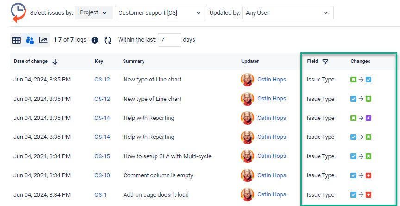The width and height of the screenshot is (400, 206).
Task: Click the summary 'Add-on page doesn't load'
Action: coord(156,195)
